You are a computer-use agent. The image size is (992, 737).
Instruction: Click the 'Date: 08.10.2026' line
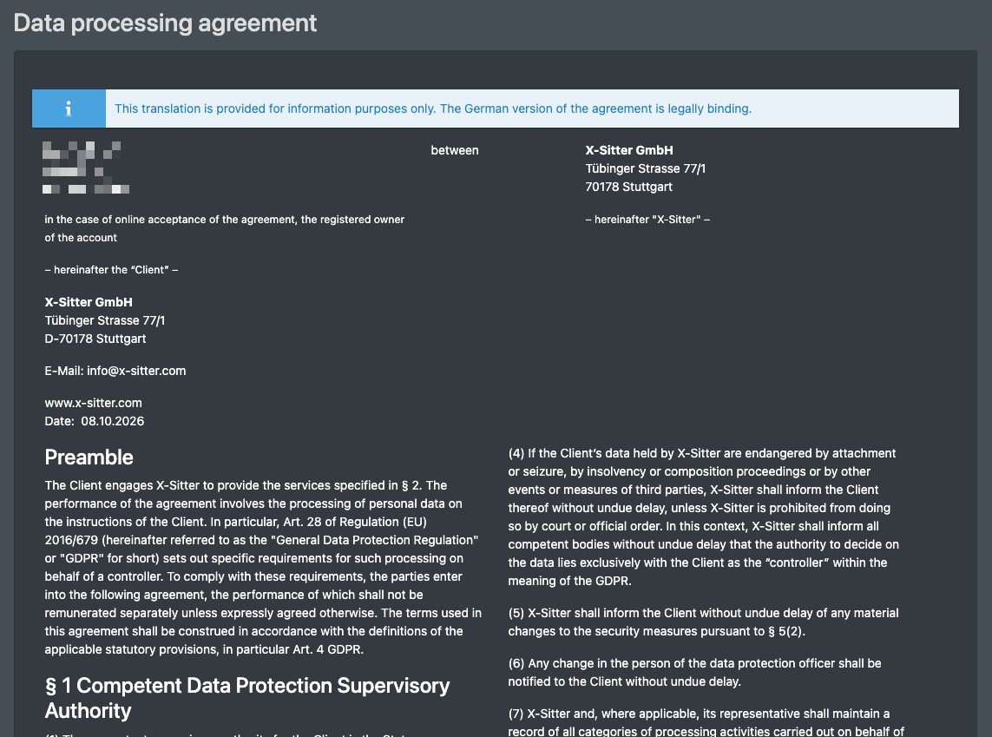95,422
